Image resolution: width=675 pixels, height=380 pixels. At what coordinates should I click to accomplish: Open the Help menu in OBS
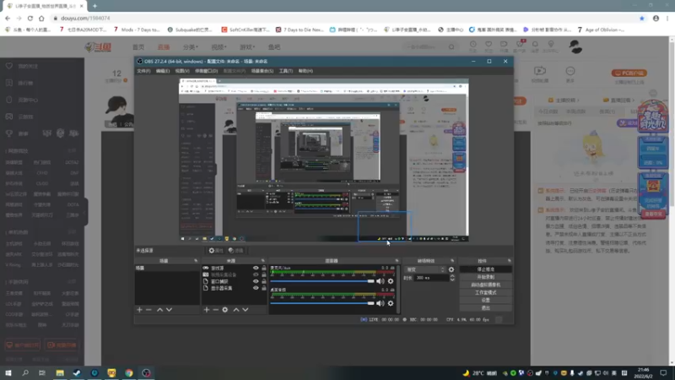click(305, 71)
